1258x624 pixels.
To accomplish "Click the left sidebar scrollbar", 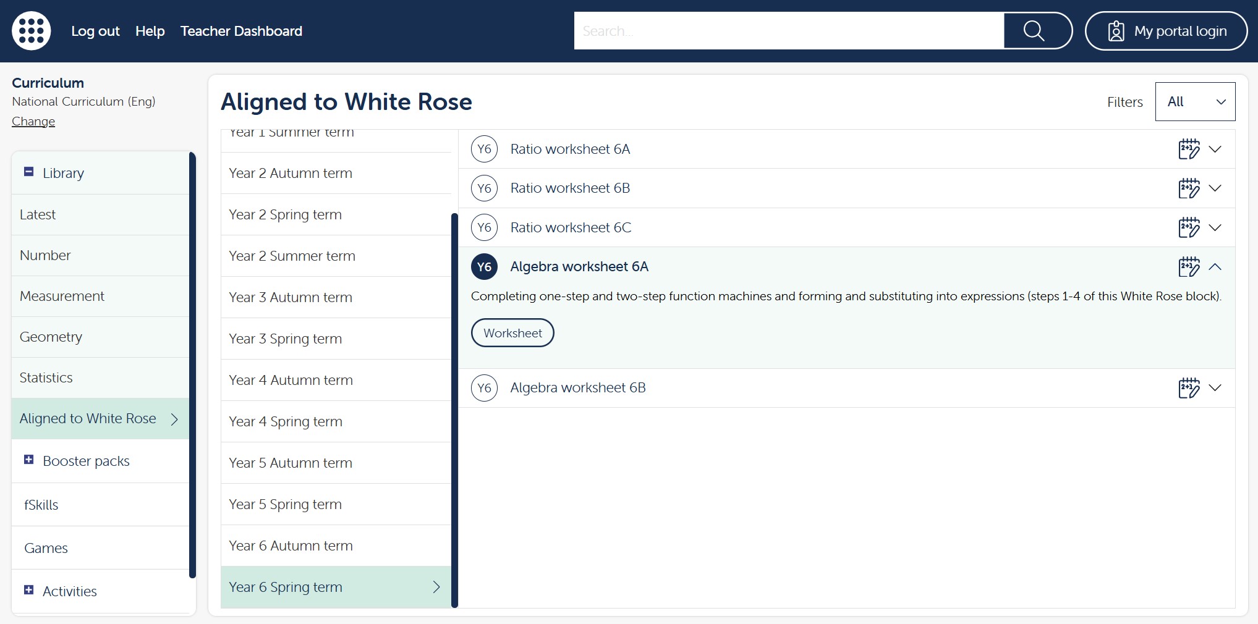I will pos(192,365).
